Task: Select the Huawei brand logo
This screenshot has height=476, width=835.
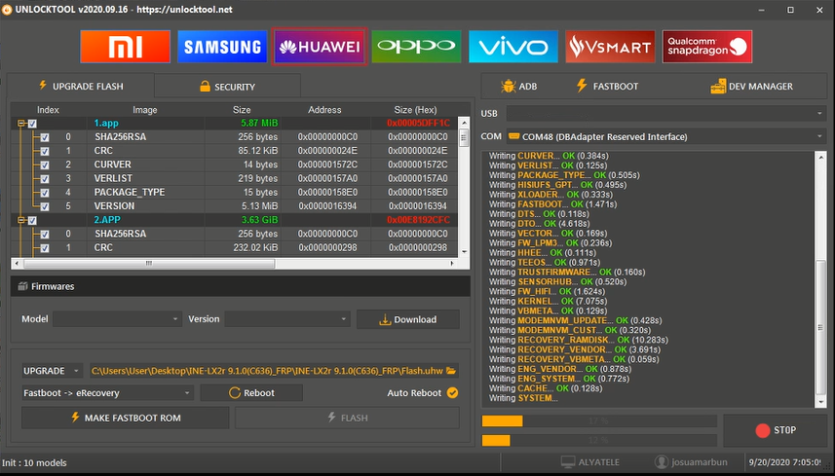Action: point(319,47)
